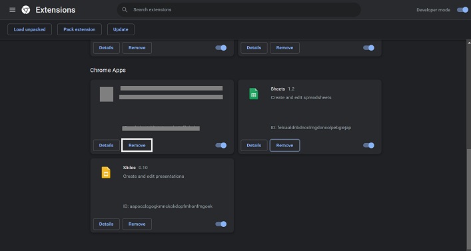Viewport: 471px width, 251px height.
Task: Open the hamburger main menu
Action: tap(12, 10)
